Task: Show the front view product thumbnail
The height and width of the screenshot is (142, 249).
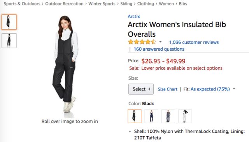Action: pos(9,22)
